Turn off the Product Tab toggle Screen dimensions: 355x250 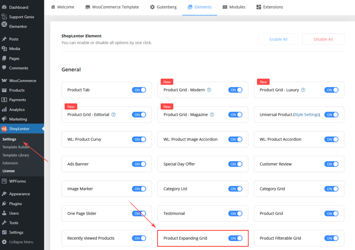[139, 89]
